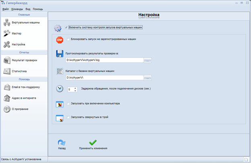Click the Адрес в интернете house icon
251x163 pixels.
pos(7,98)
